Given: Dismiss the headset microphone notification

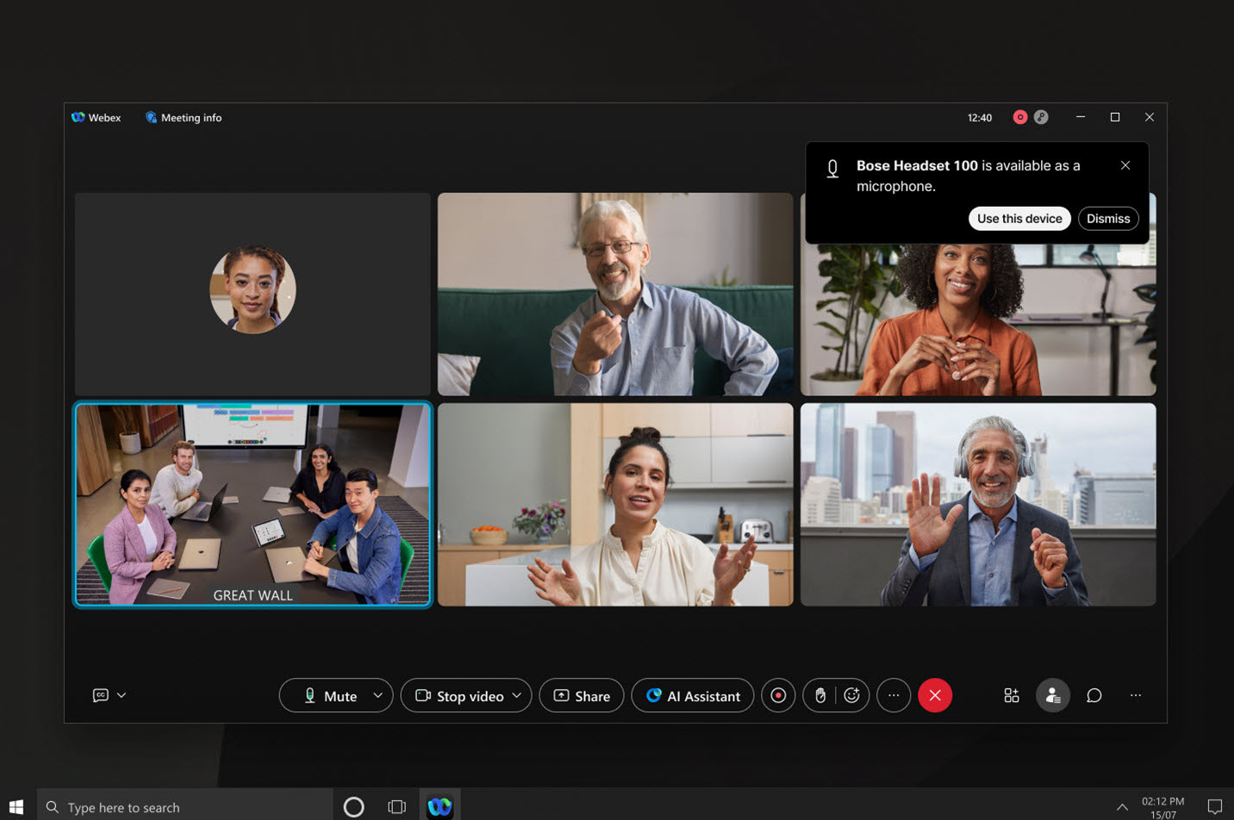Looking at the screenshot, I should tap(1108, 219).
